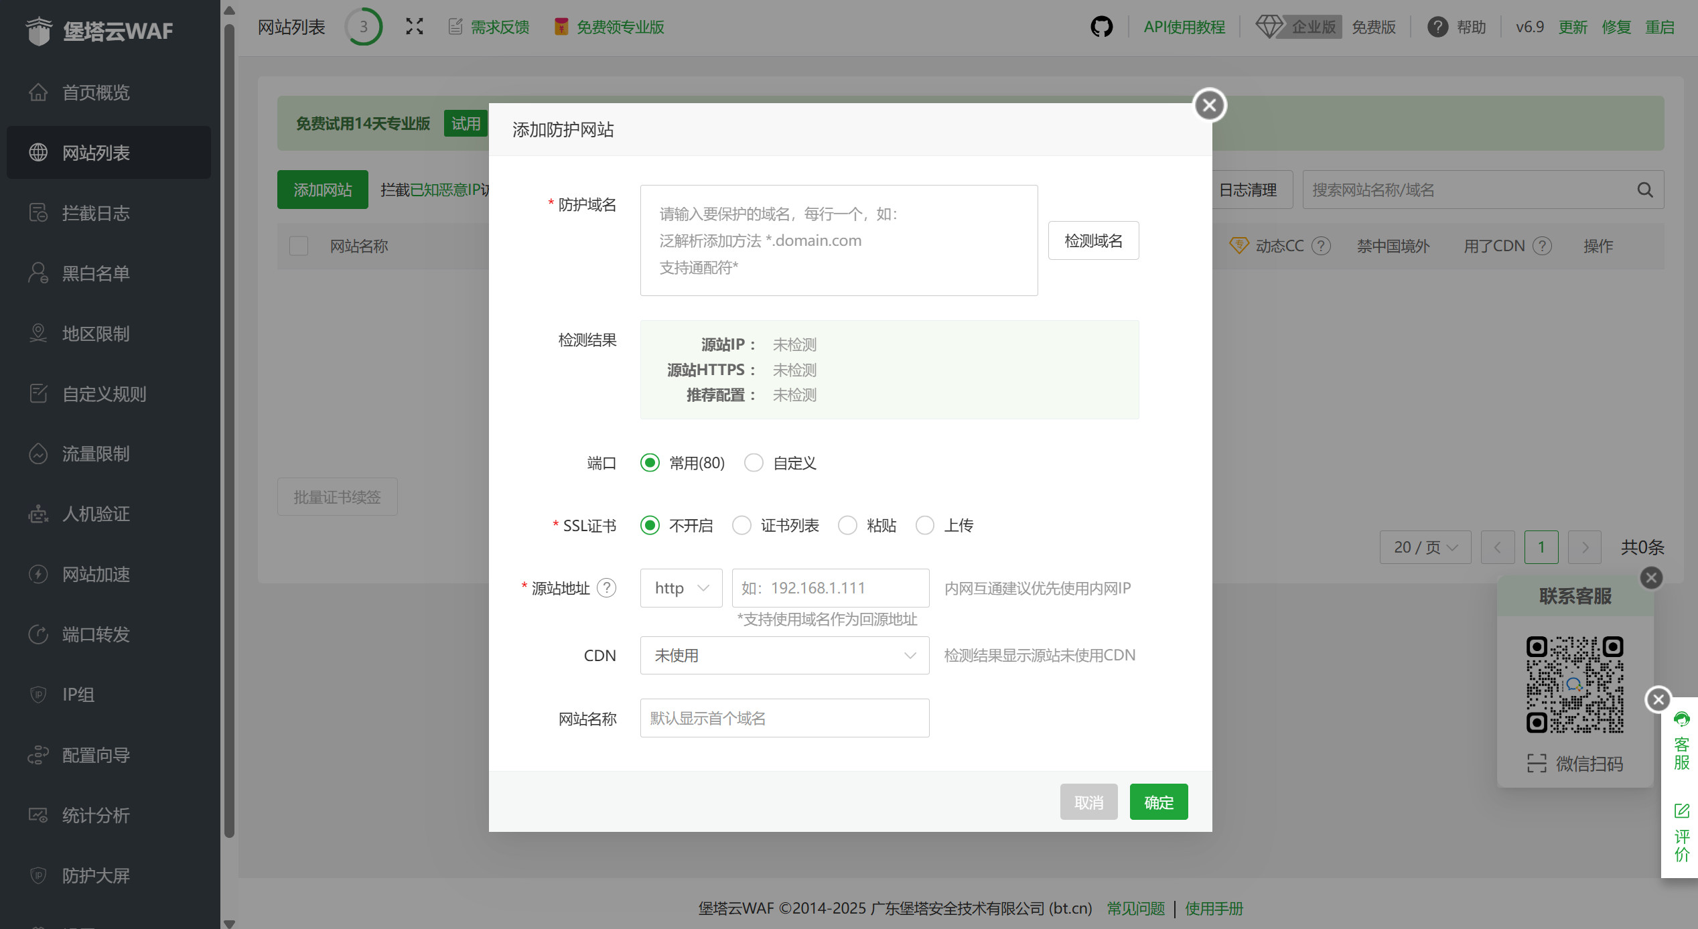Image resolution: width=1698 pixels, height=929 pixels.
Task: Choose 证书列表 for SSL certificate
Action: 741,525
